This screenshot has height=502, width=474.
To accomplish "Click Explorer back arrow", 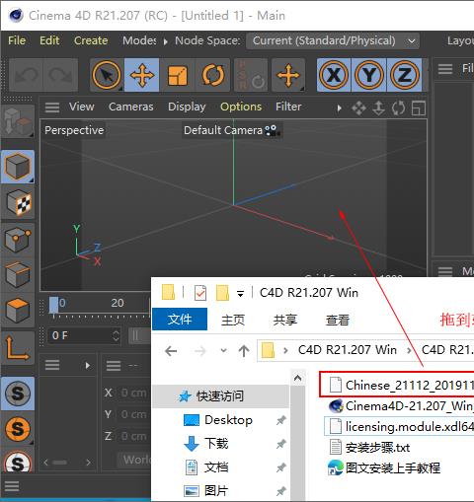I will [x=171, y=351].
